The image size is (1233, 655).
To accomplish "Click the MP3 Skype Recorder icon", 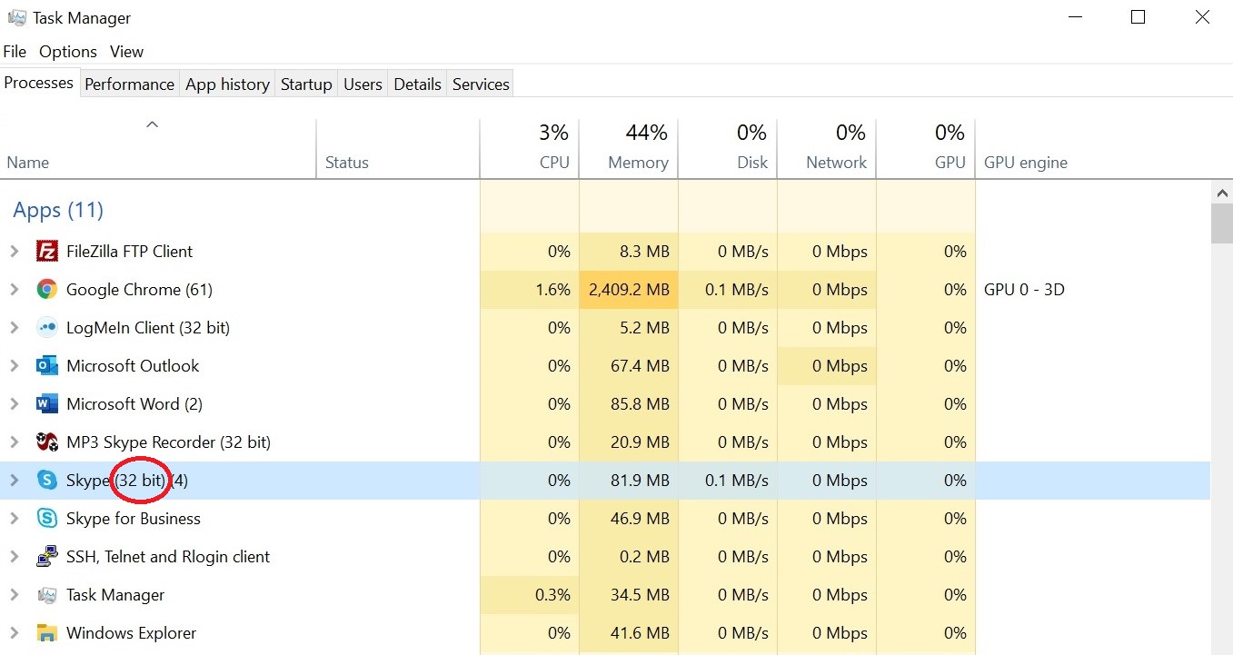I will (x=47, y=442).
